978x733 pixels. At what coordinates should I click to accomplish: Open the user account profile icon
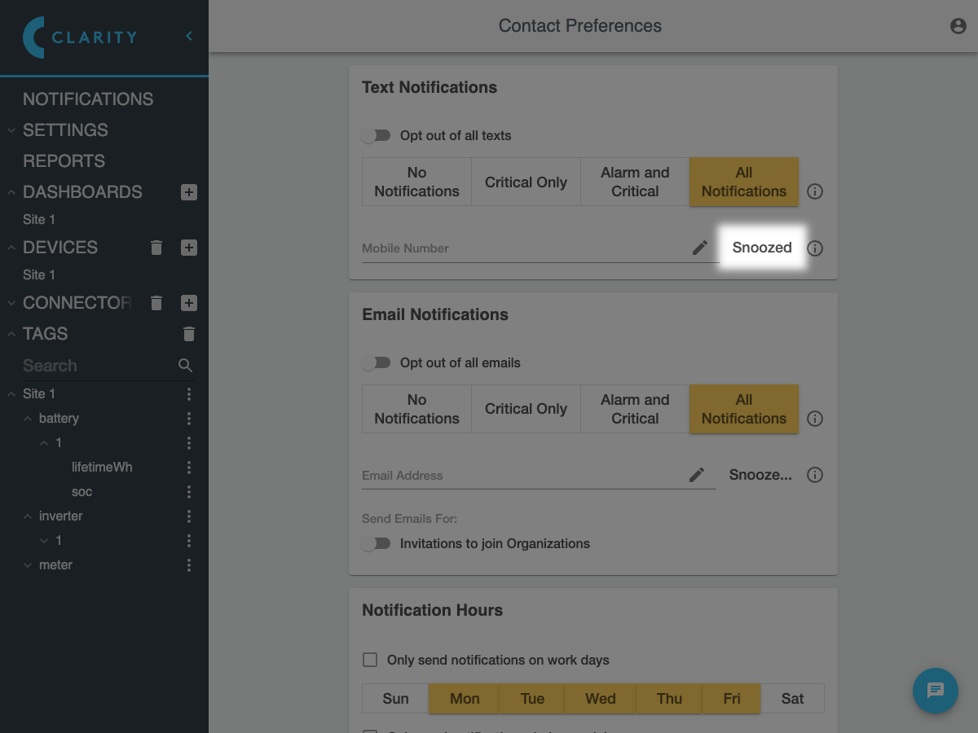tap(958, 26)
